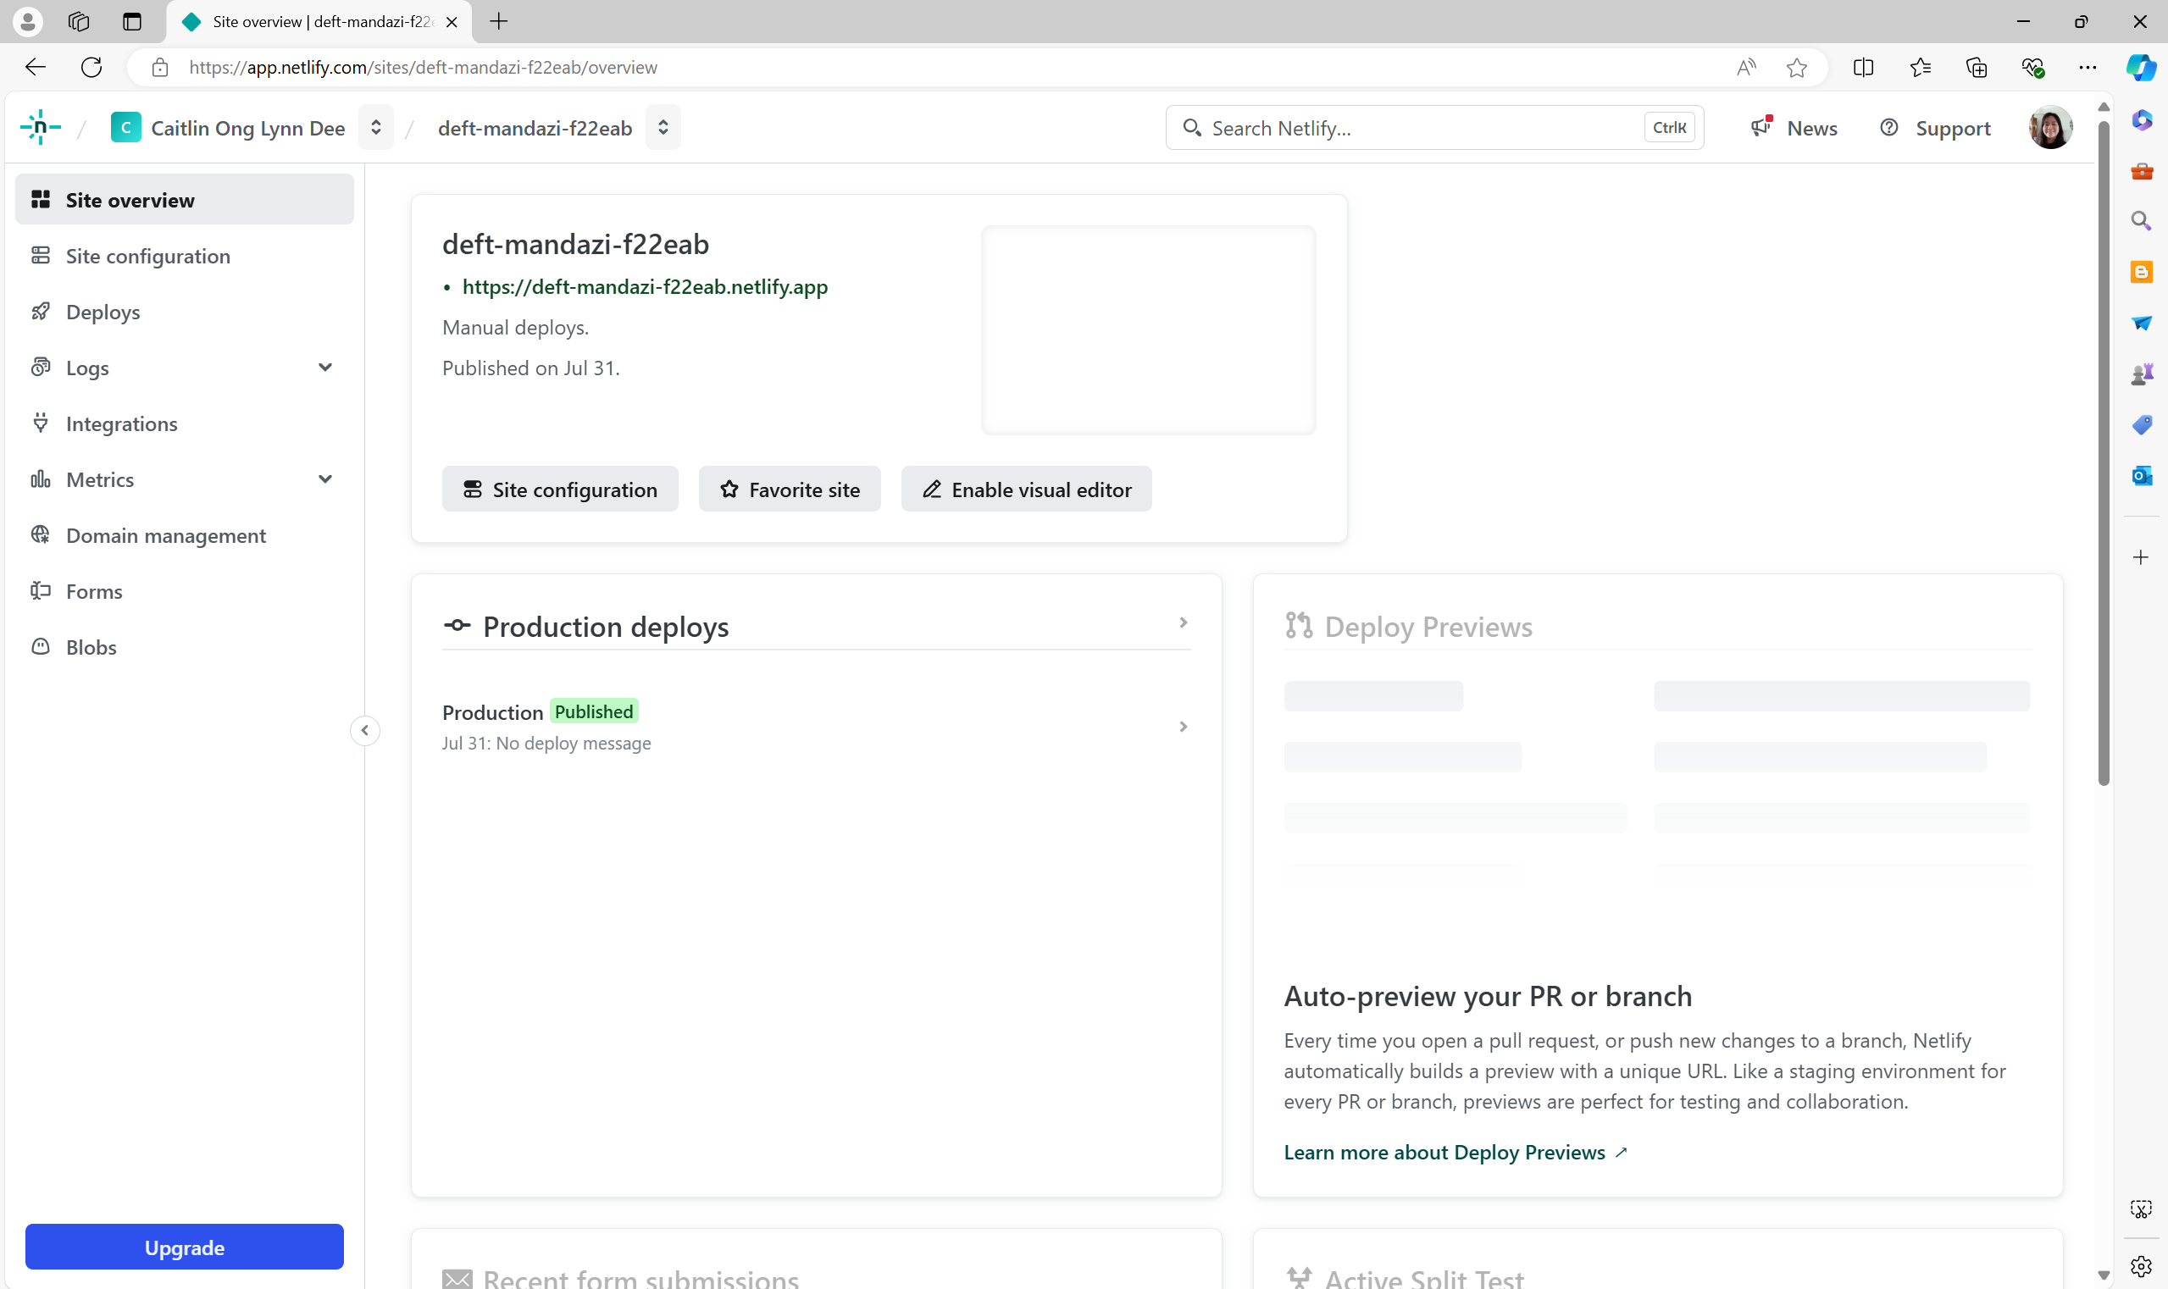This screenshot has width=2168, height=1289.
Task: Open the deft-mandazi-f22eab site switcher
Action: [663, 128]
